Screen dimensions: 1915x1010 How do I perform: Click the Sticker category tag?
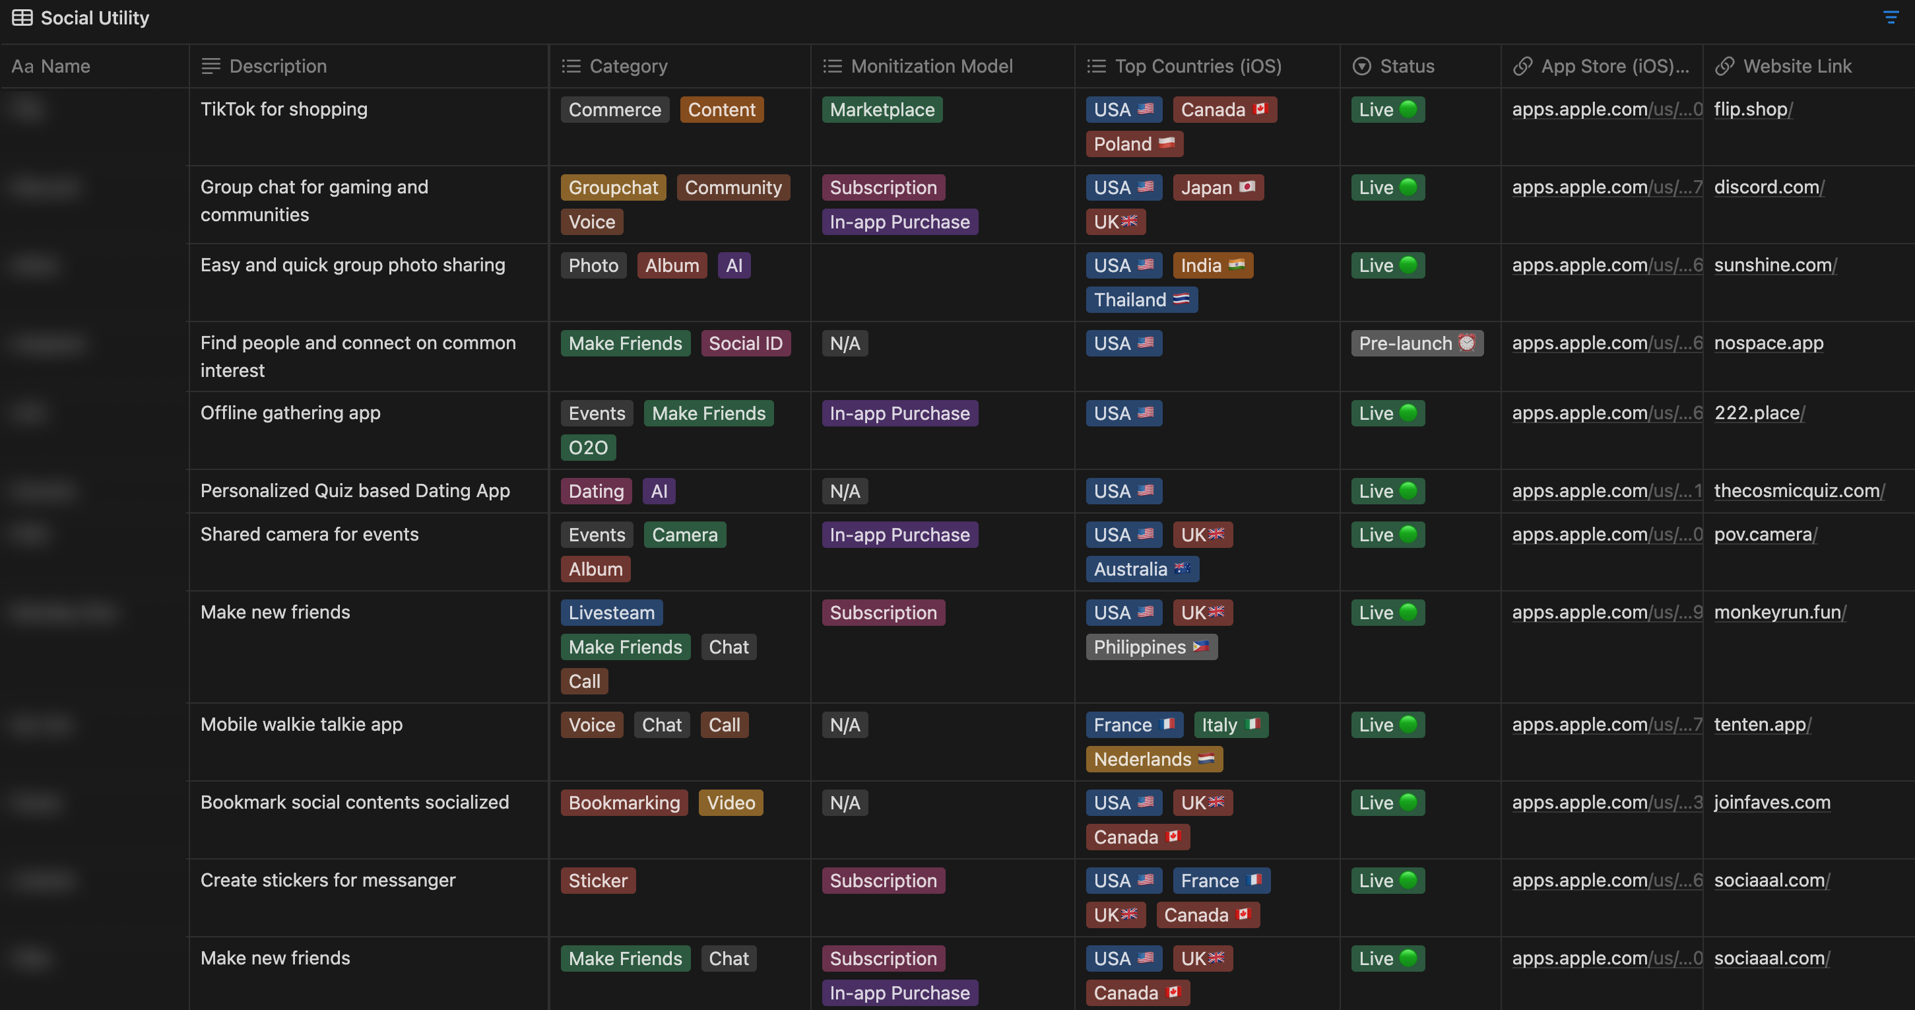coord(598,881)
